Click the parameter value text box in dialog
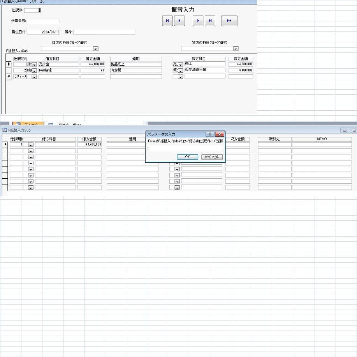Image resolution: width=357 pixels, height=357 pixels. [185, 148]
